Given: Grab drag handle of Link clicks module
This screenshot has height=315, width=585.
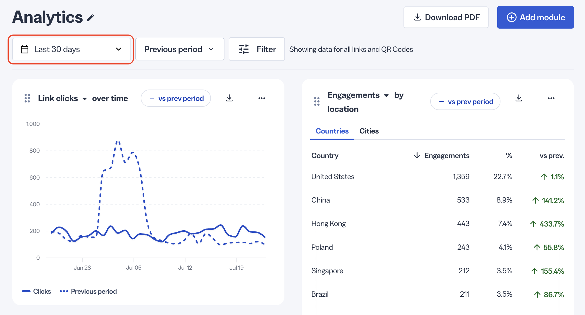Looking at the screenshot, I should (27, 98).
